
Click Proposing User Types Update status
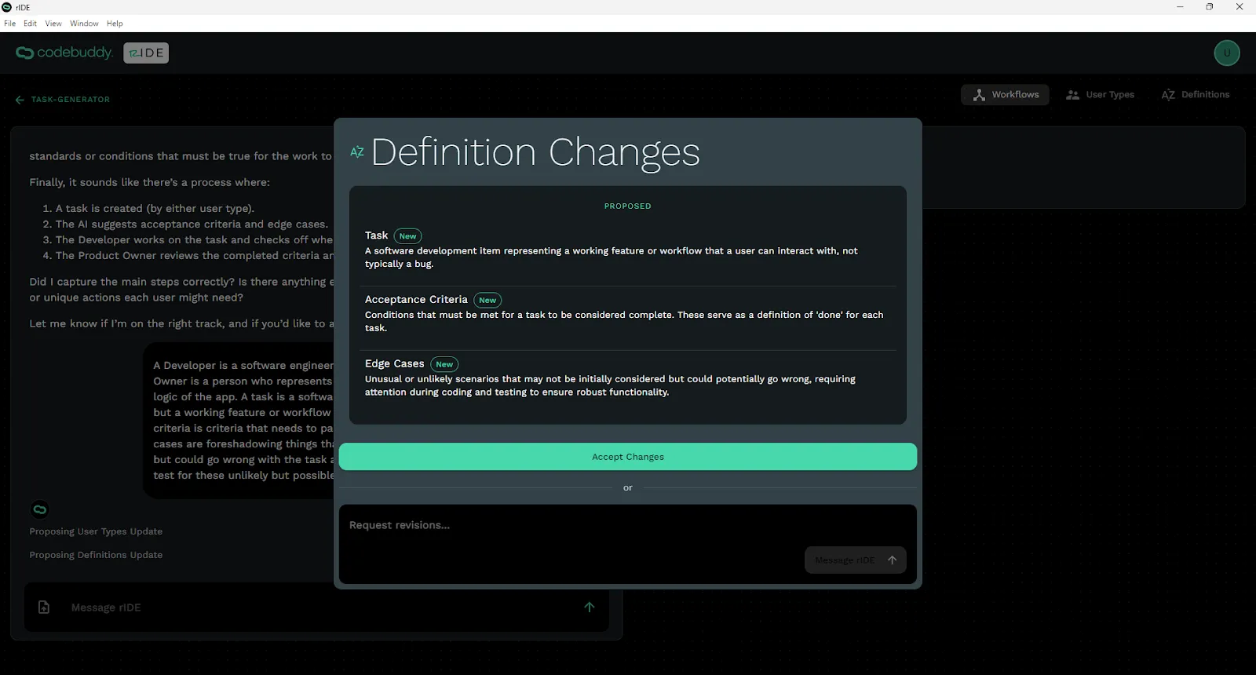point(96,531)
